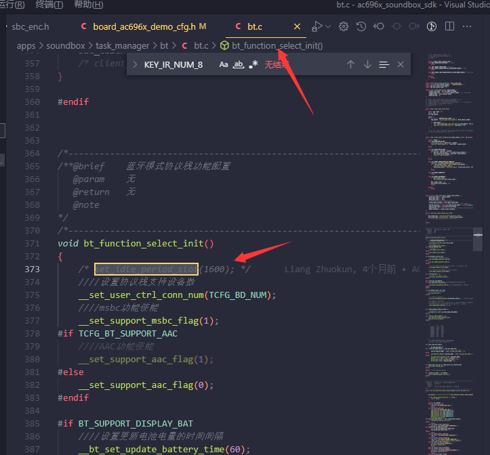Toggle Match Whole Word (ab) in find

[239, 64]
